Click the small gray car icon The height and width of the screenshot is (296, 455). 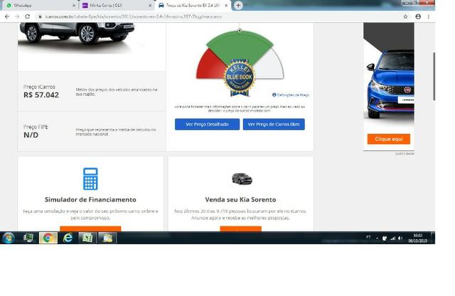[242, 179]
